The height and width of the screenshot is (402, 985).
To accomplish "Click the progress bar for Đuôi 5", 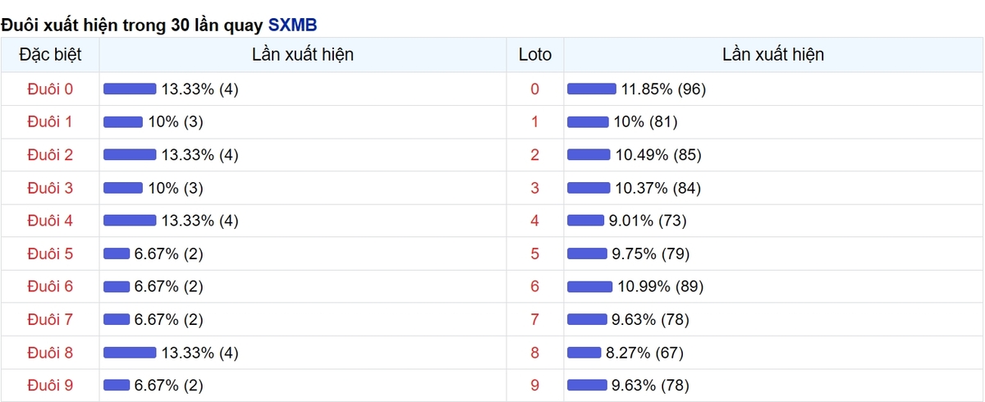I will tap(117, 254).
